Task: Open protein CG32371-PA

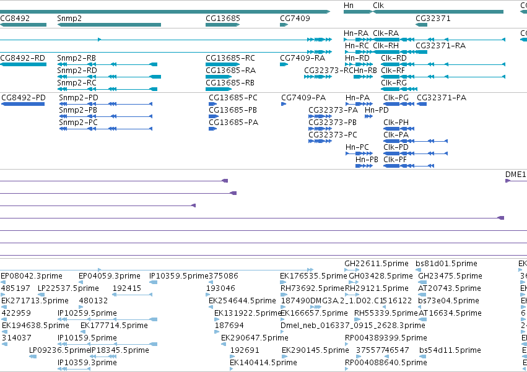Action: pos(442,98)
